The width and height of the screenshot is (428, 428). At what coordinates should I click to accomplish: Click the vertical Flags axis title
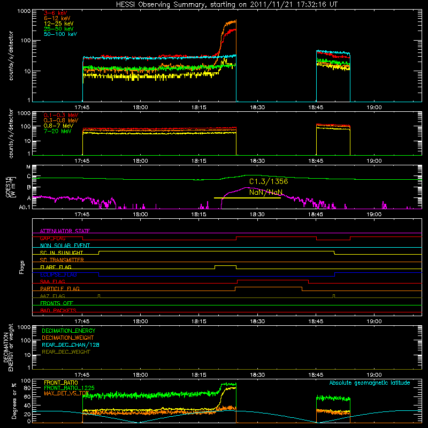click(22, 267)
